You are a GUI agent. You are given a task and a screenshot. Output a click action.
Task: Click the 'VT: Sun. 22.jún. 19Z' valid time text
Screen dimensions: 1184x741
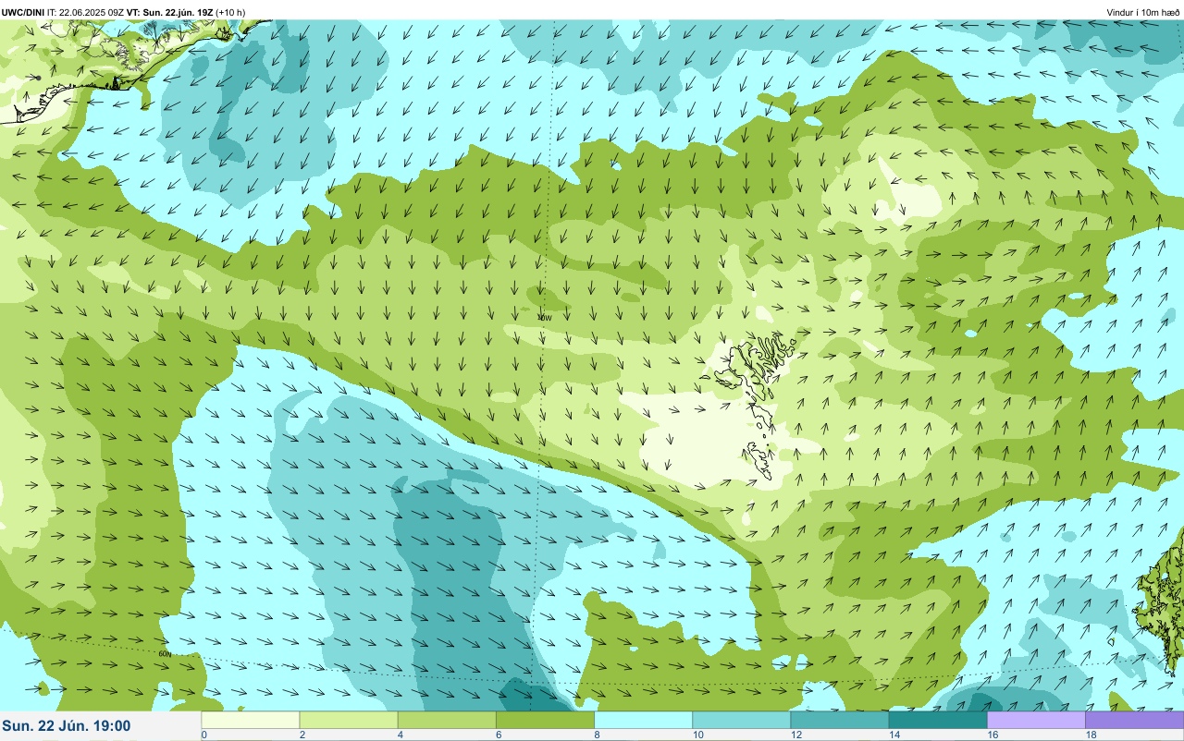tap(169, 12)
